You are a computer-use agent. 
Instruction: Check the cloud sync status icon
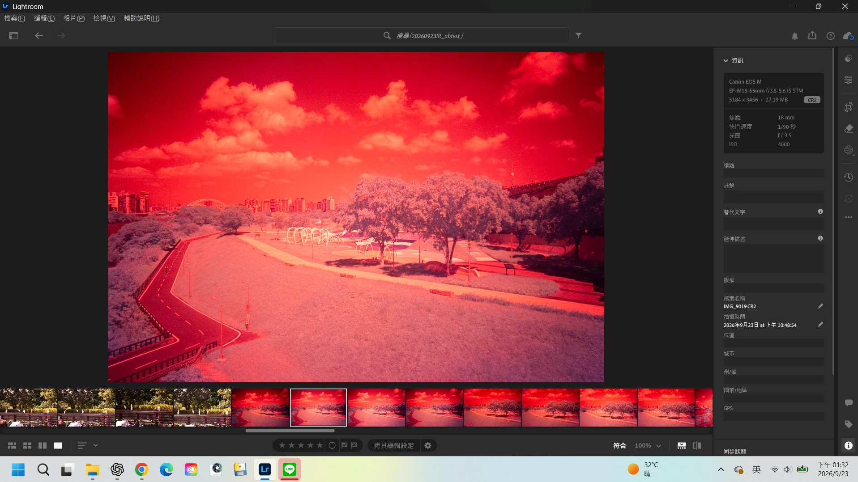[848, 36]
